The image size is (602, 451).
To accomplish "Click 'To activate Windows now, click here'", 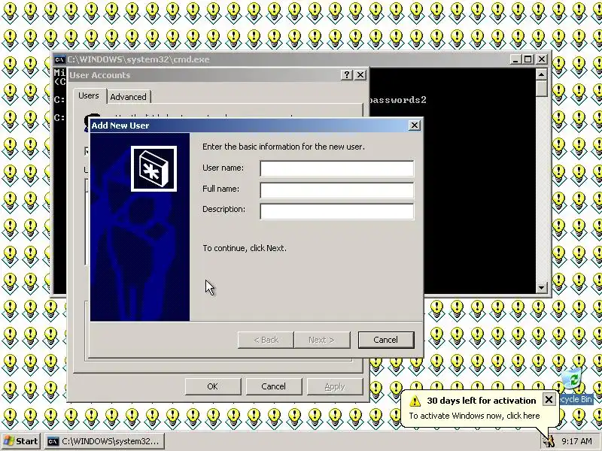I will pyautogui.click(x=474, y=416).
